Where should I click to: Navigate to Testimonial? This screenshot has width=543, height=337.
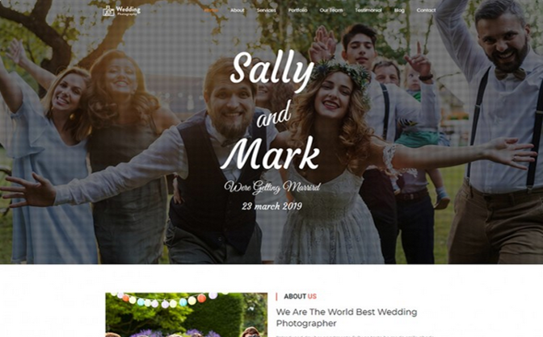[368, 10]
